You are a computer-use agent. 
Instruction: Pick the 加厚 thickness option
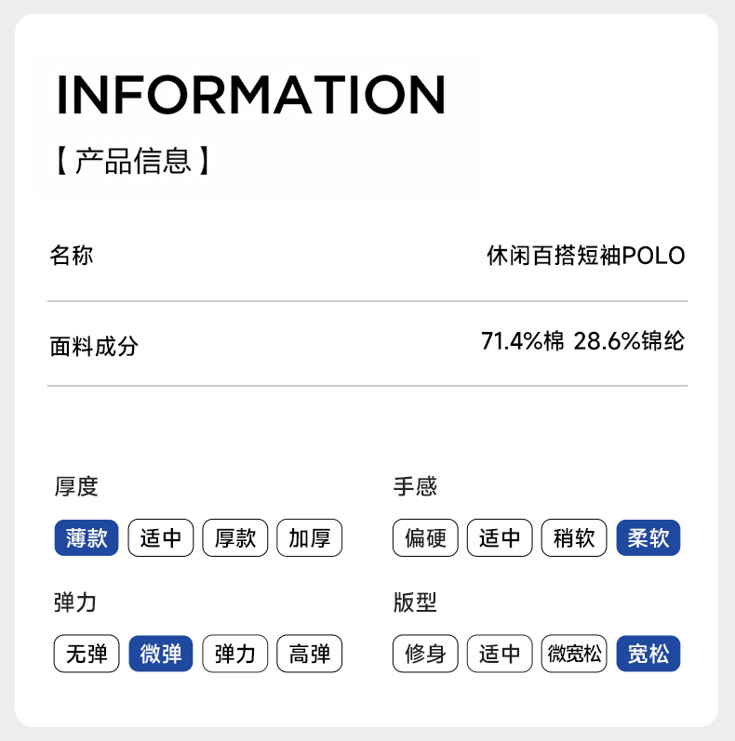coord(310,537)
